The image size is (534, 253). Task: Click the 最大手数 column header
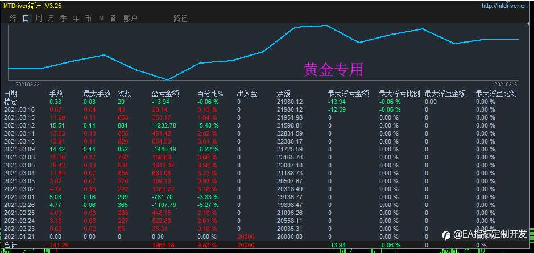97,94
